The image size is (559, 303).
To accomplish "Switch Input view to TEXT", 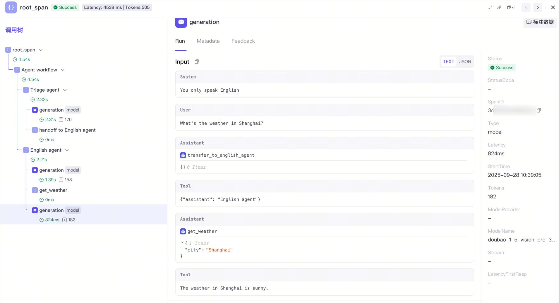I will [448, 62].
